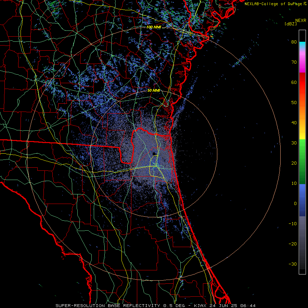Click the -20 dBZ legend value
The height and width of the screenshot is (308, 308).
pos(293,244)
